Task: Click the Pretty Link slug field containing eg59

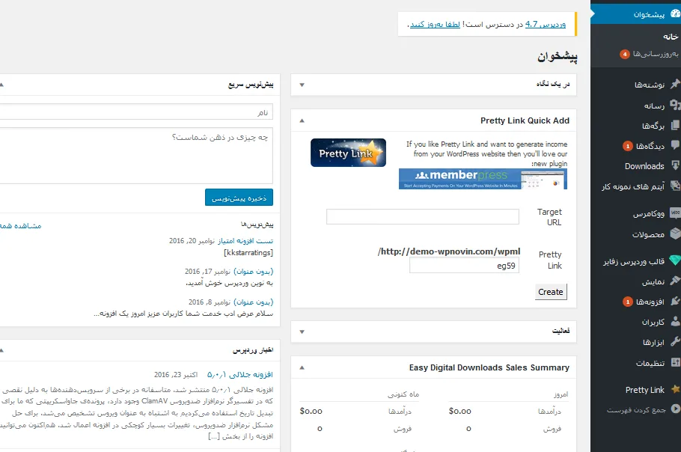Action: click(x=464, y=266)
